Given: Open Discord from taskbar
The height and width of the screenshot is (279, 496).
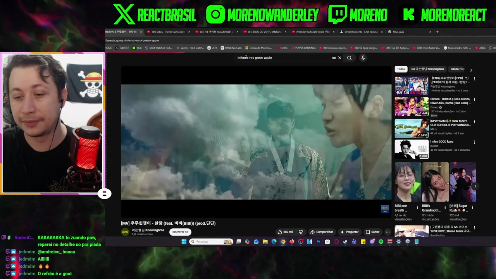Looking at the screenshot, I should coord(372,241).
